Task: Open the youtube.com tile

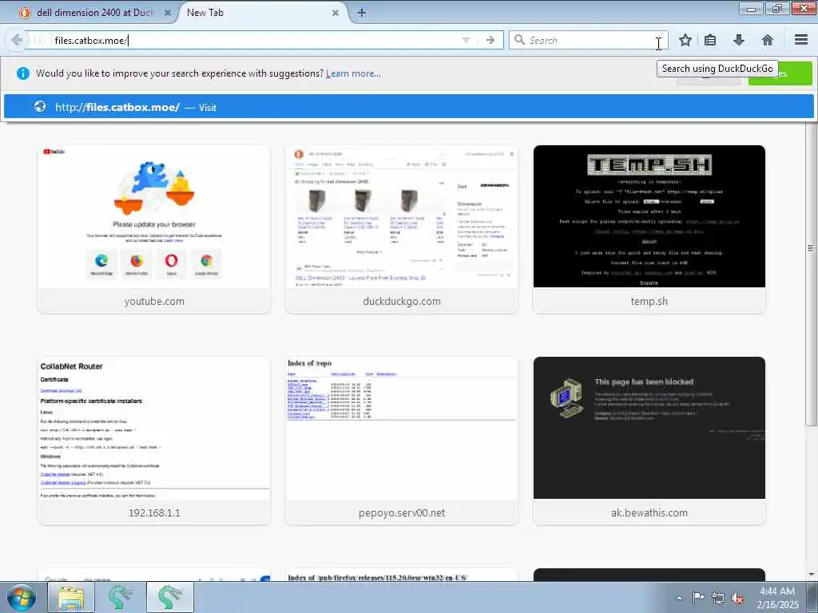Action: (154, 229)
